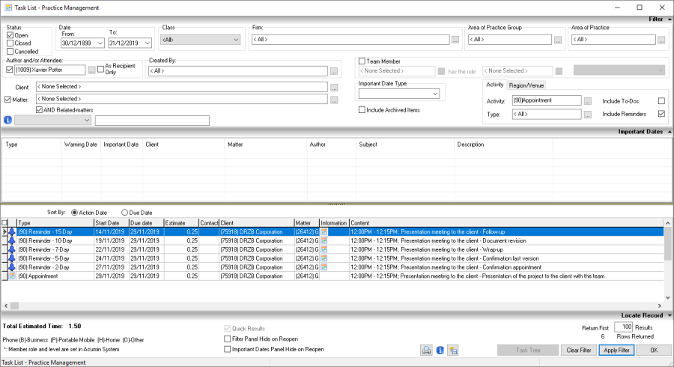Check the Closed status checkbox
Screen dimensions: 674x367
point(10,43)
